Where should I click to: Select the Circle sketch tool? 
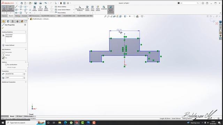(21, 7)
